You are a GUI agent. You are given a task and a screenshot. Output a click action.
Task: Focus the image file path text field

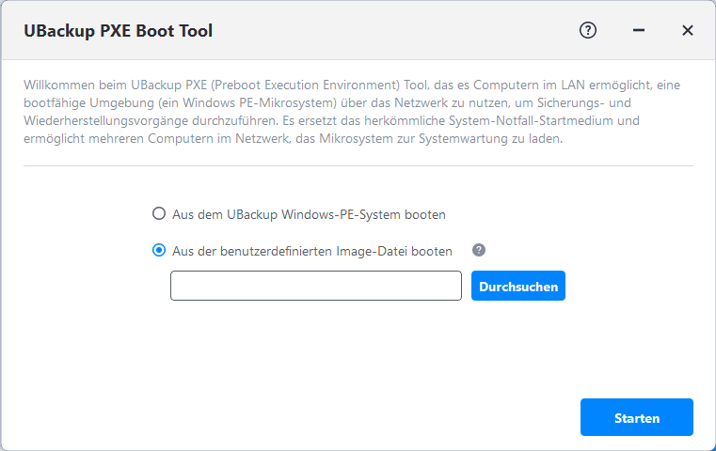point(315,286)
